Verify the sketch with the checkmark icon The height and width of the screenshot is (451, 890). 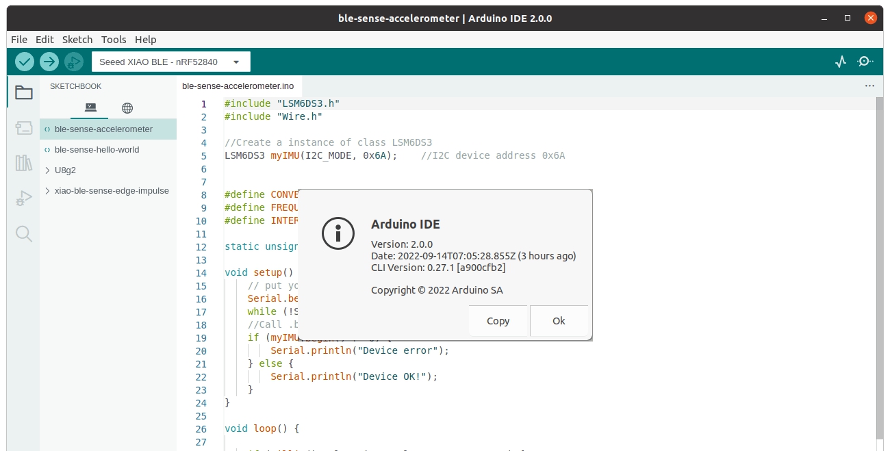(24, 62)
